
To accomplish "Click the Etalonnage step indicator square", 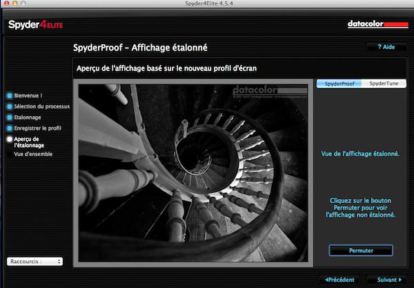I will (x=10, y=117).
